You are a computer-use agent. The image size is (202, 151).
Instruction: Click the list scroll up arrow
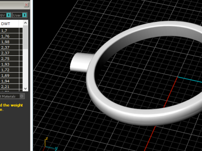(25, 23)
